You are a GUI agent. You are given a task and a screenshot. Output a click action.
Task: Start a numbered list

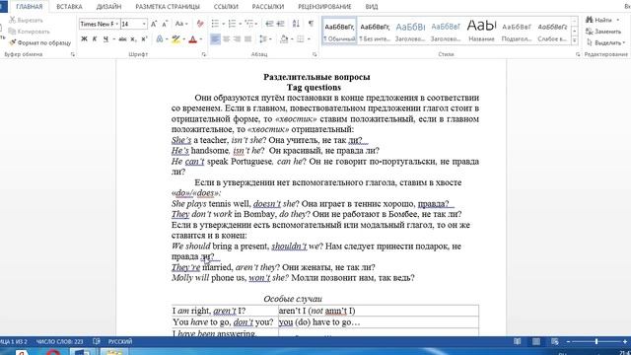pyautogui.click(x=232, y=24)
